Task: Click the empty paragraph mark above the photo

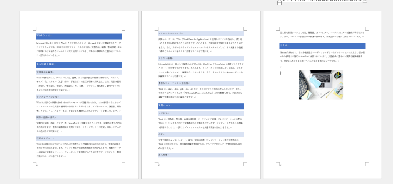Action: pyautogui.click(x=281, y=67)
